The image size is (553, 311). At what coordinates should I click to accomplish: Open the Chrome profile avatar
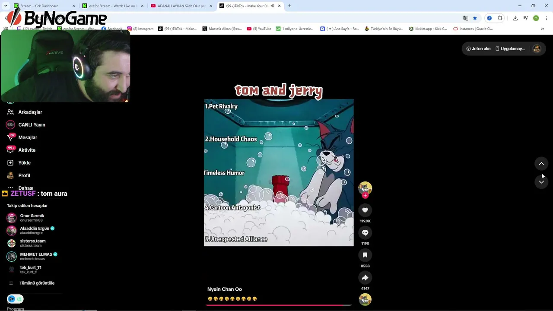click(536, 18)
